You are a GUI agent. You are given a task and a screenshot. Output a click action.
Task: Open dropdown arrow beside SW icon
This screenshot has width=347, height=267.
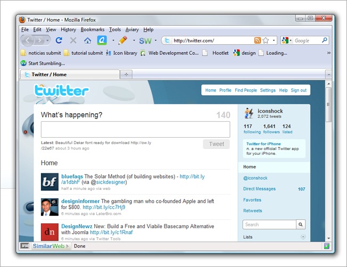(x=155, y=40)
